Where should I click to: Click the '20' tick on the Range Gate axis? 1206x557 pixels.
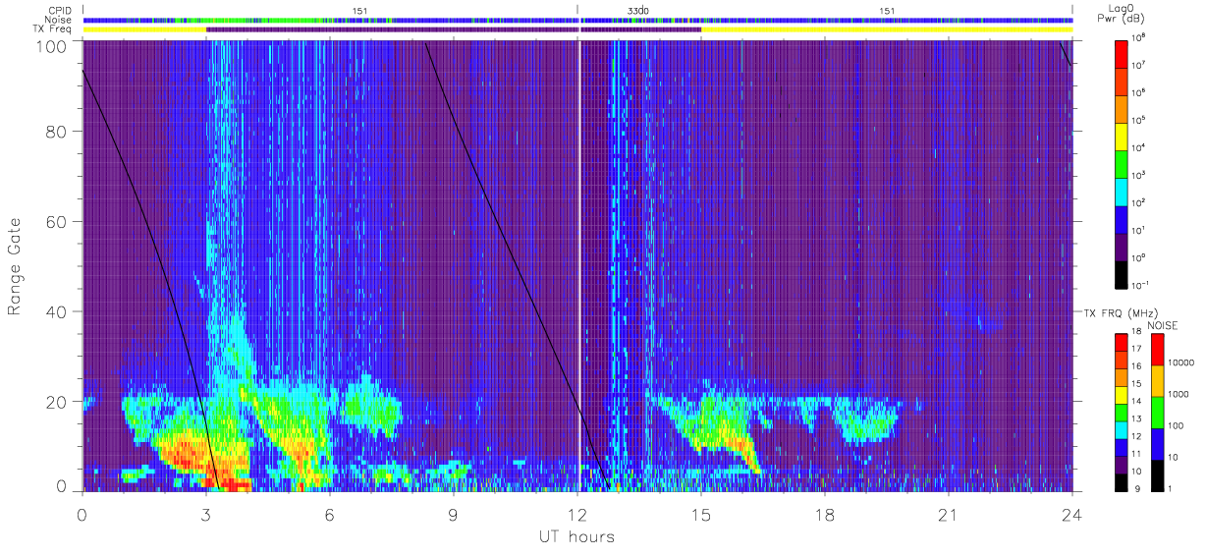(x=55, y=401)
